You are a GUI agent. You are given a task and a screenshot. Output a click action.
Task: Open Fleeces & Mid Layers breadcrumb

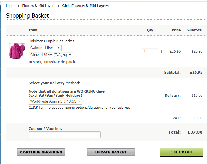click(x=39, y=6)
